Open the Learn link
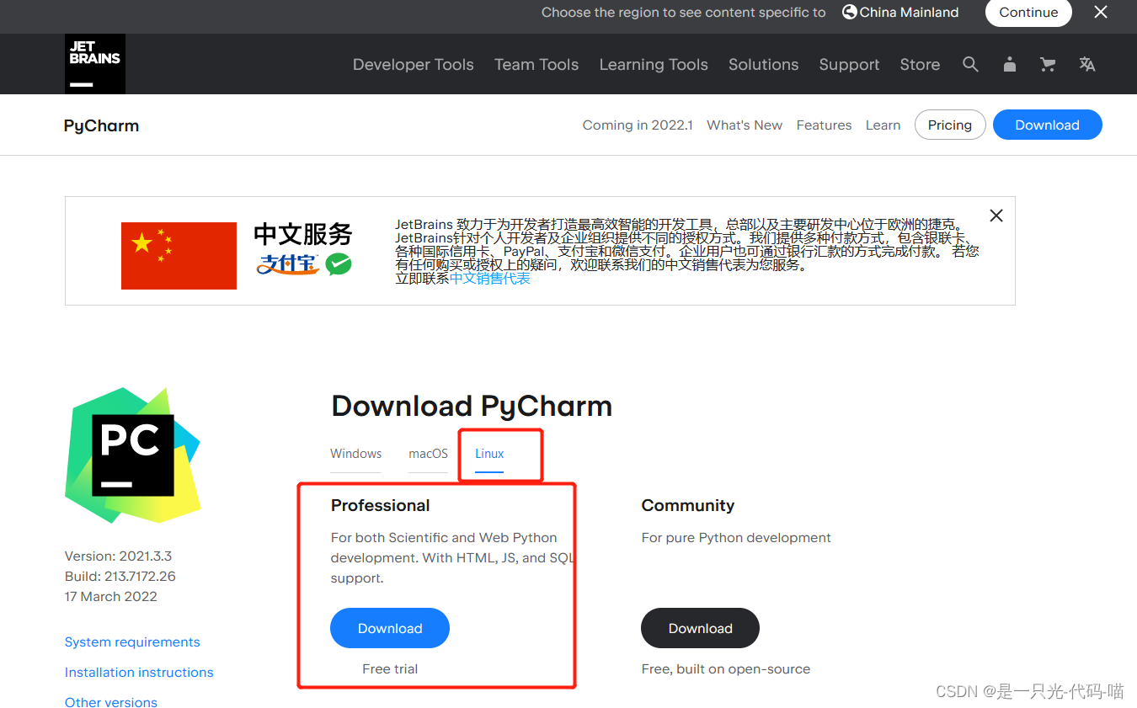This screenshot has height=708, width=1137. click(883, 125)
